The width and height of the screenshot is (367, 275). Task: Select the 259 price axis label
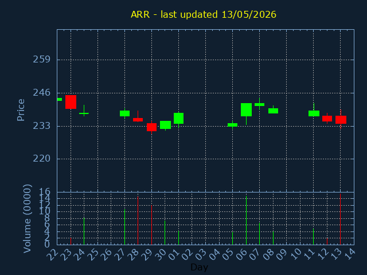tap(42, 60)
